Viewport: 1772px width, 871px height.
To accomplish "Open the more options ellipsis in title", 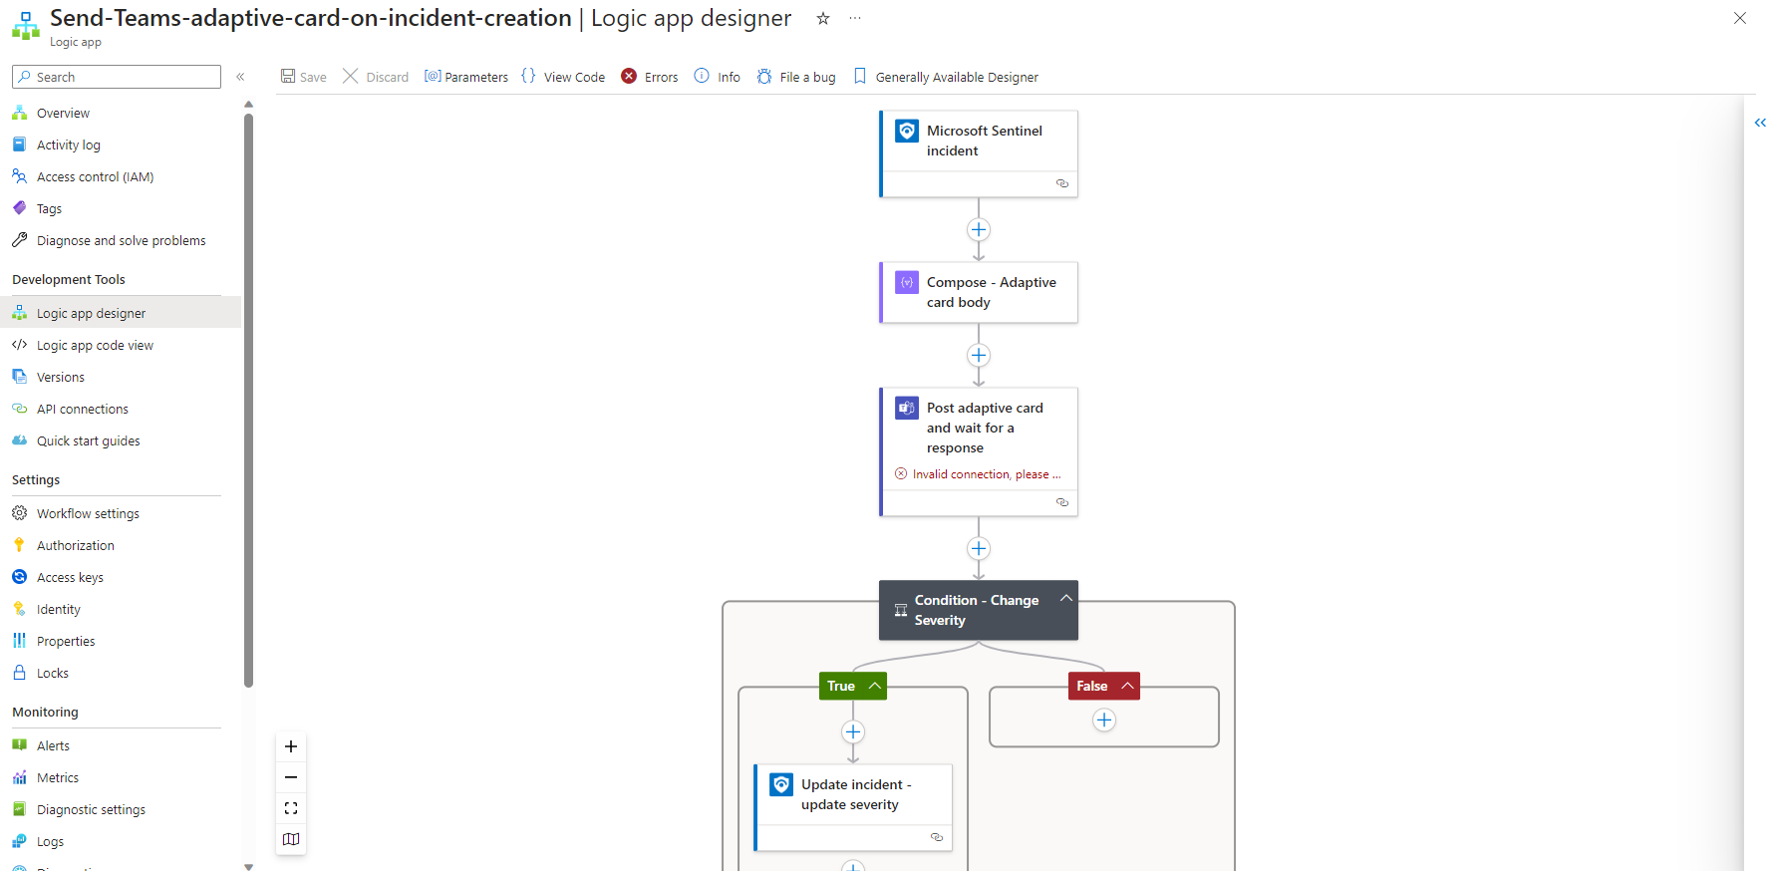I will point(855,18).
